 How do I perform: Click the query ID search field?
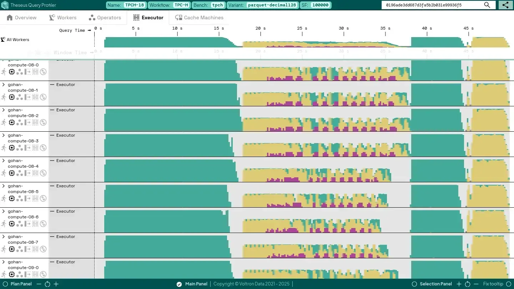432,5
